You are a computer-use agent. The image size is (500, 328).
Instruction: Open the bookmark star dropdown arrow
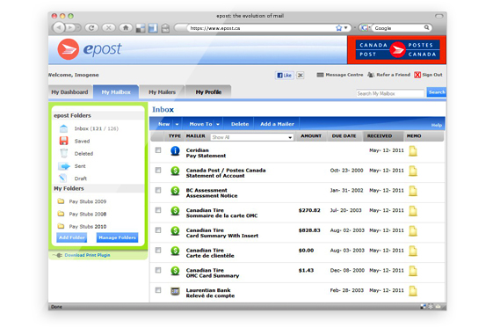click(x=345, y=28)
